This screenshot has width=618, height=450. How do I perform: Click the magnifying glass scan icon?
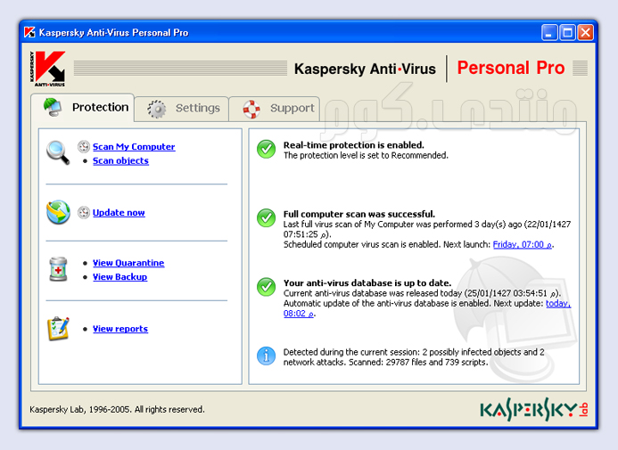pyautogui.click(x=58, y=152)
